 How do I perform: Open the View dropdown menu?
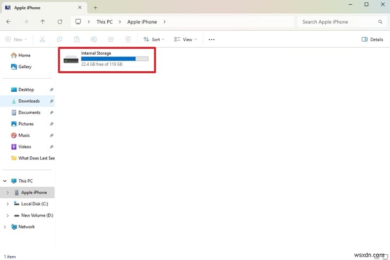pyautogui.click(x=185, y=40)
